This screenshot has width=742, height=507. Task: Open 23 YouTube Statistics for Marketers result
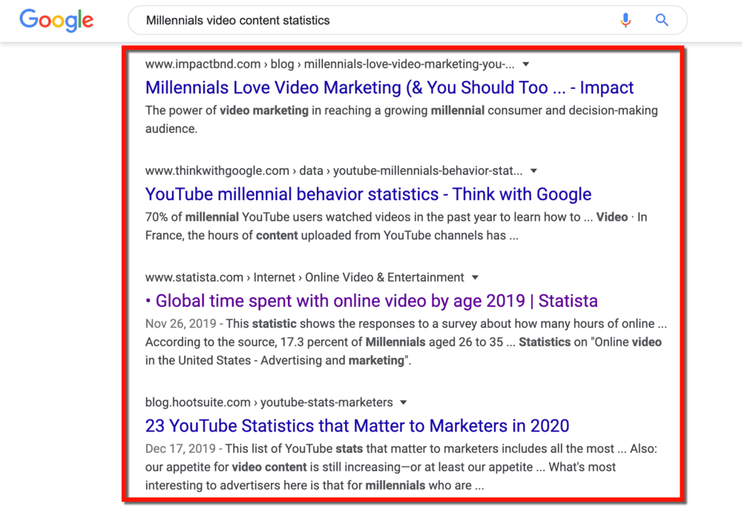(356, 425)
